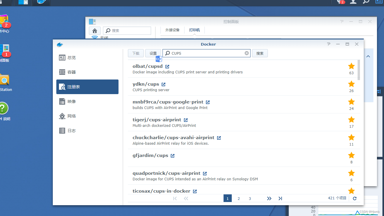Image resolution: width=384 pixels, height=216 pixels.
Task: Select the gfjardim/cups image row
Action: (x=243, y=158)
